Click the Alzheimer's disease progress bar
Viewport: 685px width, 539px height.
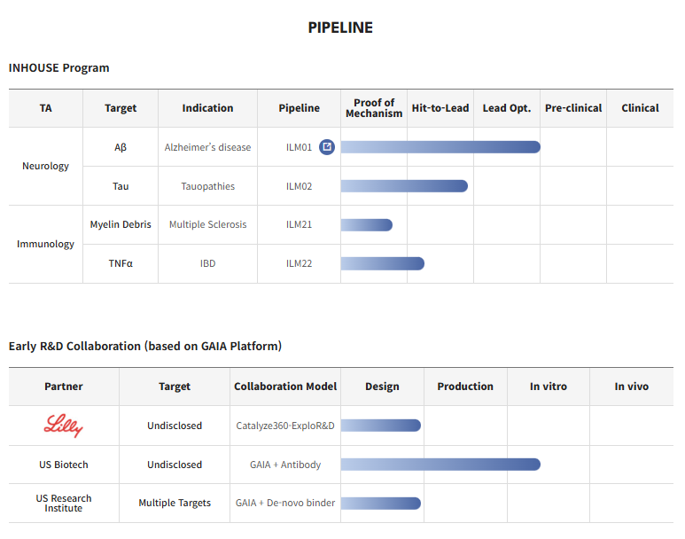click(440, 147)
